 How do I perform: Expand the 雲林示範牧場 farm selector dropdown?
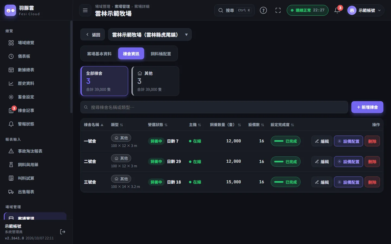click(x=150, y=35)
